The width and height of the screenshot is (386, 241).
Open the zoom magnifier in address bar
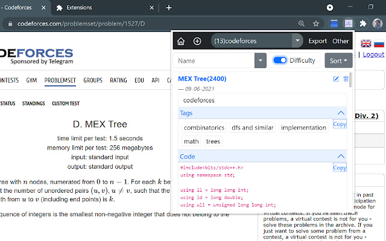302,23
